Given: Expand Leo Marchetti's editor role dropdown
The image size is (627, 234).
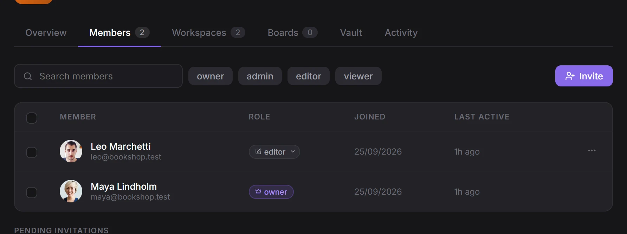Looking at the screenshot, I should point(274,152).
